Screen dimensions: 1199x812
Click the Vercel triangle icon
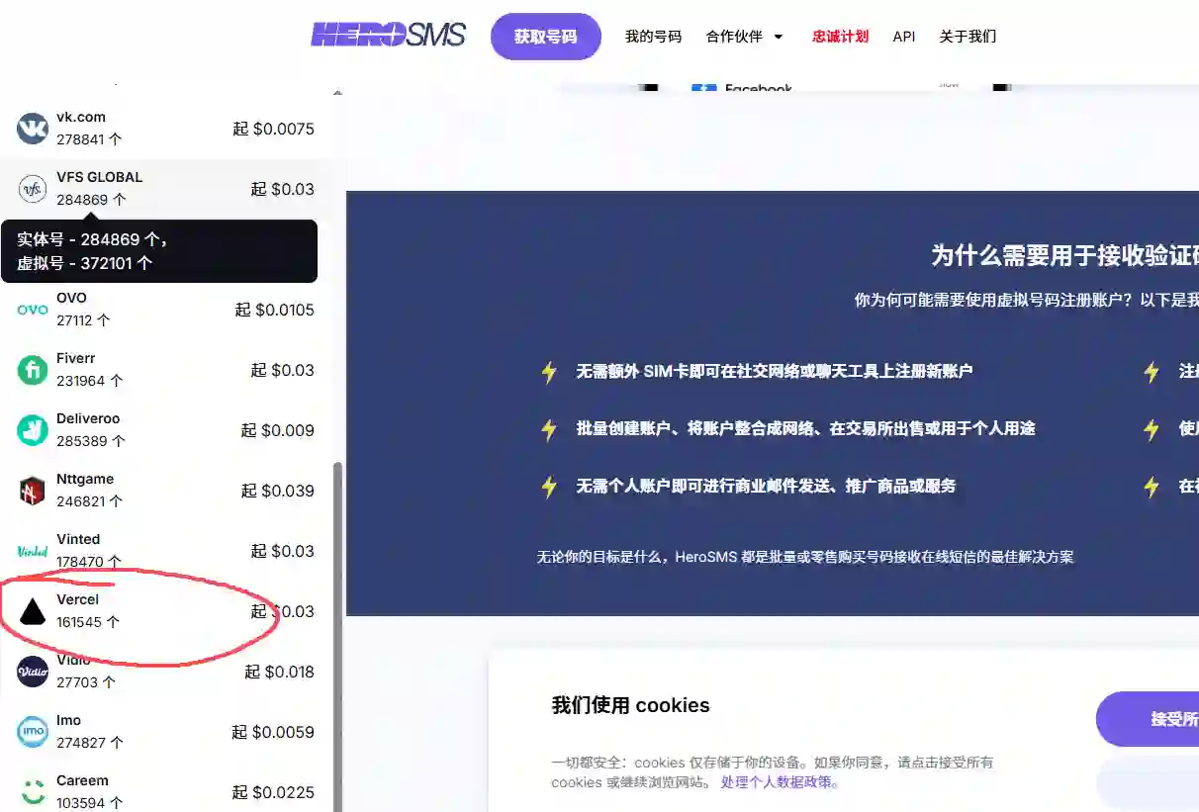coord(32,610)
